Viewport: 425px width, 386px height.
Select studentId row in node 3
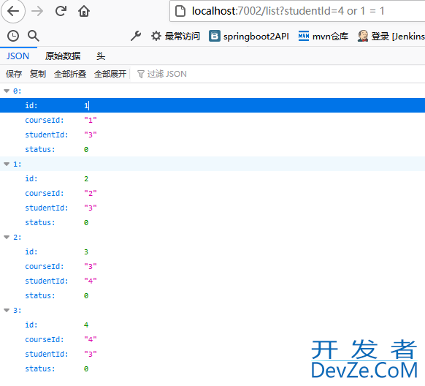[x=212, y=355]
